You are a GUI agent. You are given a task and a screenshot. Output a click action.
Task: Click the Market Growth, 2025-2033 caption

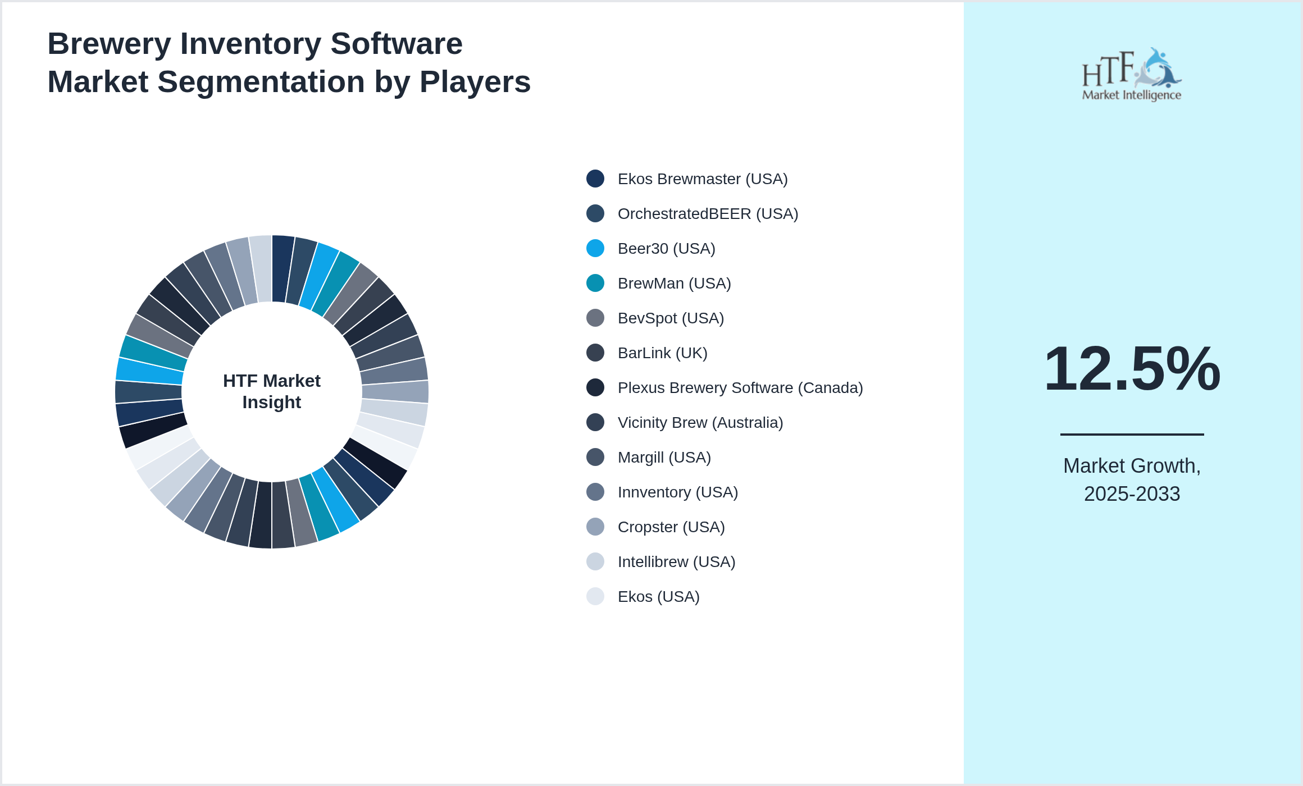tap(1132, 479)
